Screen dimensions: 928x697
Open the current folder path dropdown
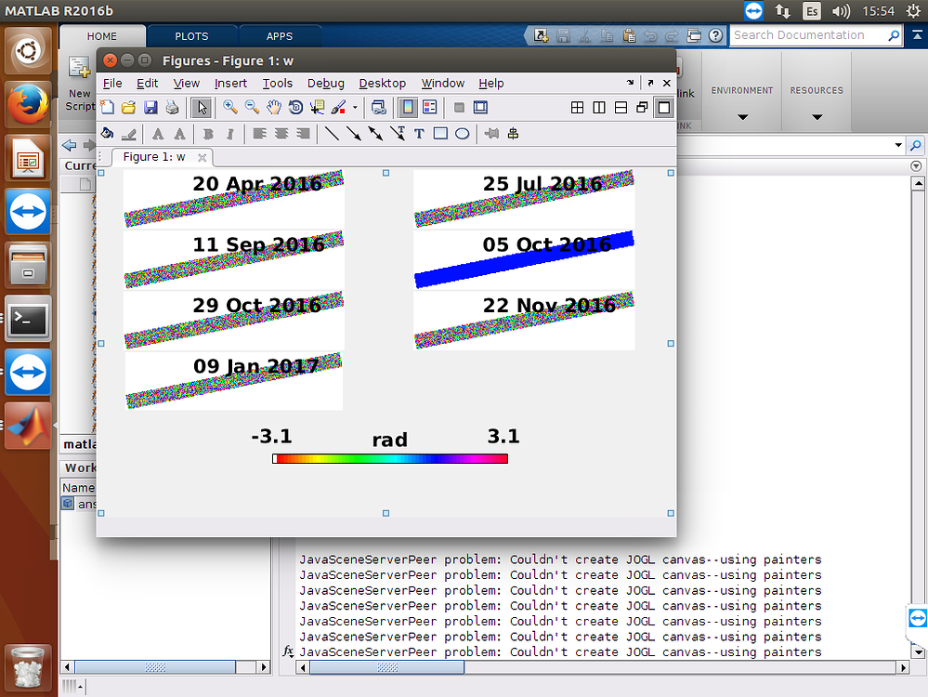click(898, 145)
